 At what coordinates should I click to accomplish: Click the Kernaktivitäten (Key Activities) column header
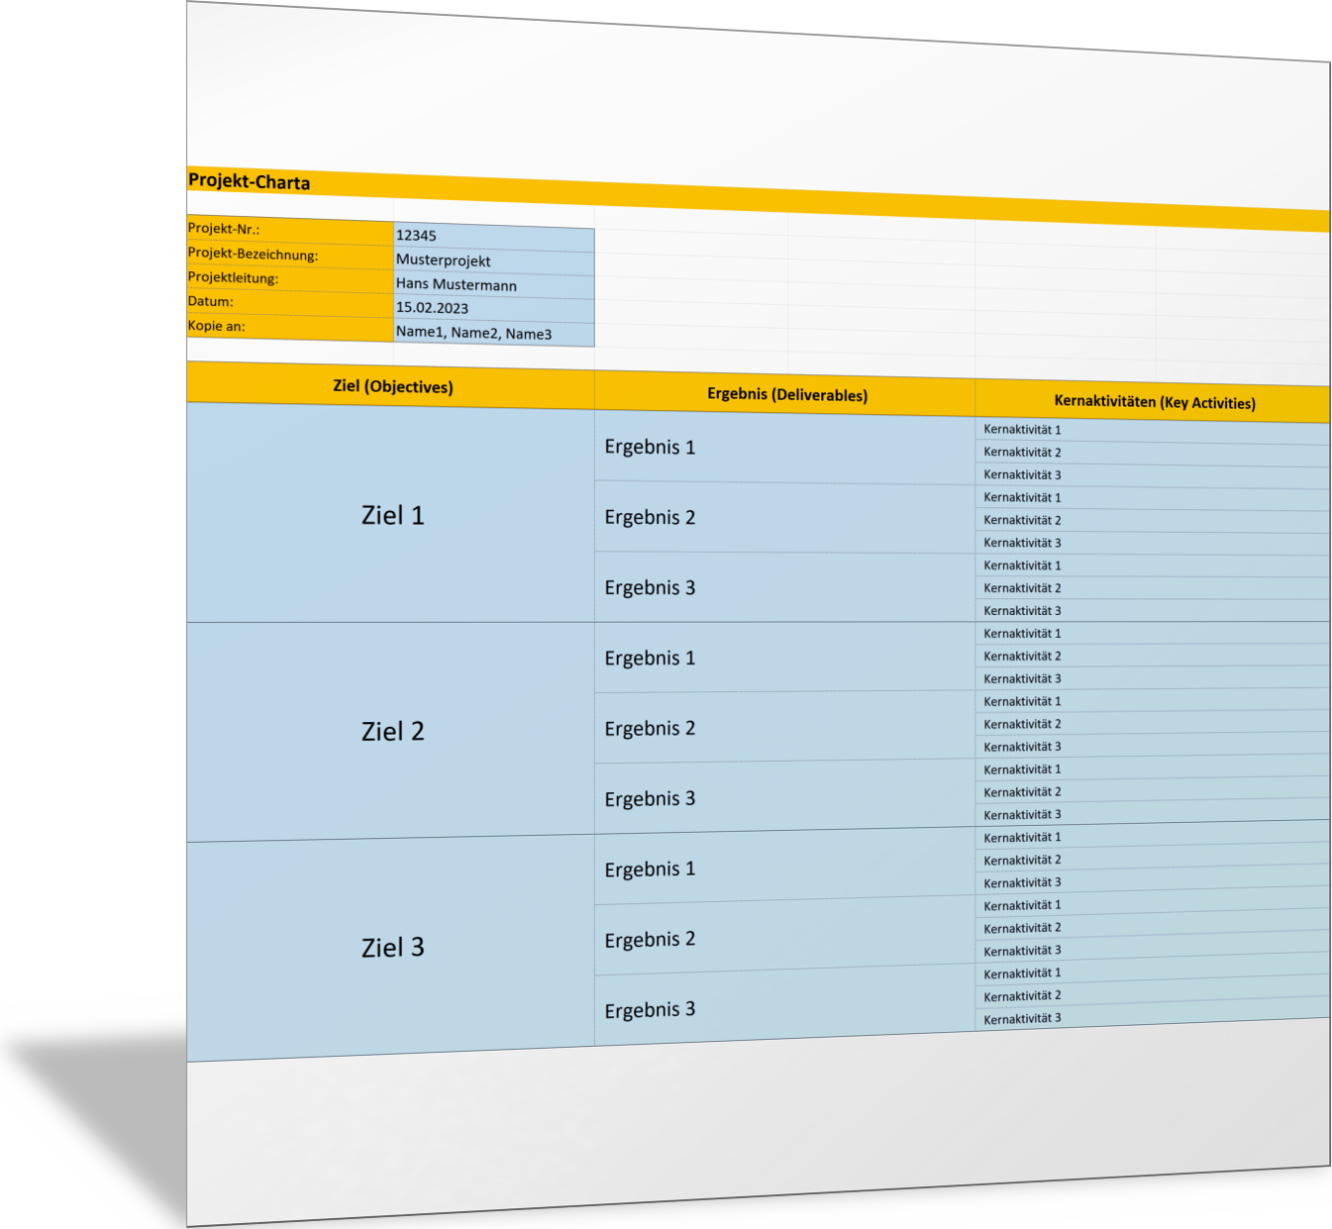click(1153, 402)
